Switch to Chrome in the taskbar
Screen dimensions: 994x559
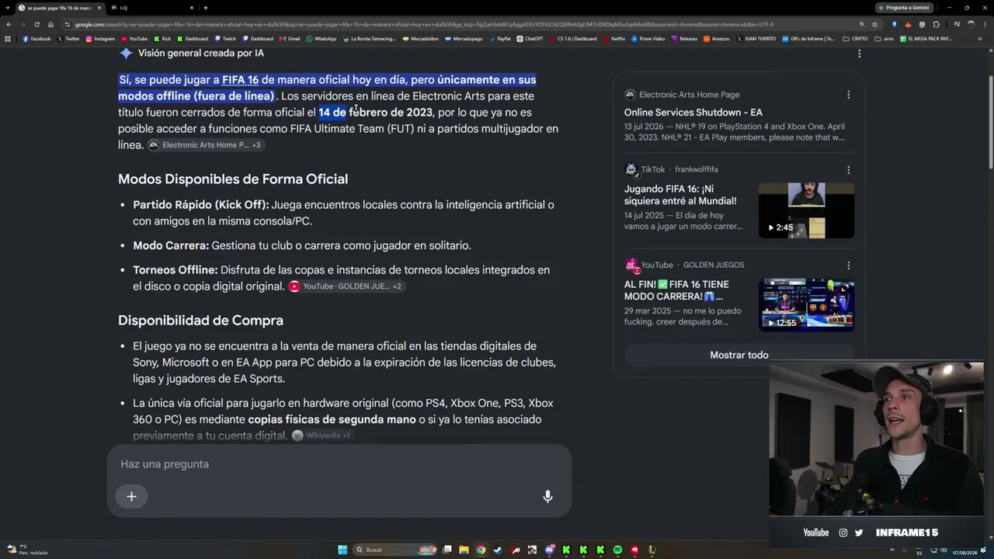click(x=481, y=550)
